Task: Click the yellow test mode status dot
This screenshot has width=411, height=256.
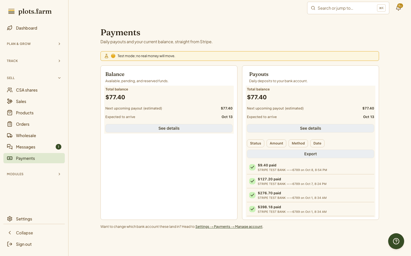Action: (x=113, y=56)
